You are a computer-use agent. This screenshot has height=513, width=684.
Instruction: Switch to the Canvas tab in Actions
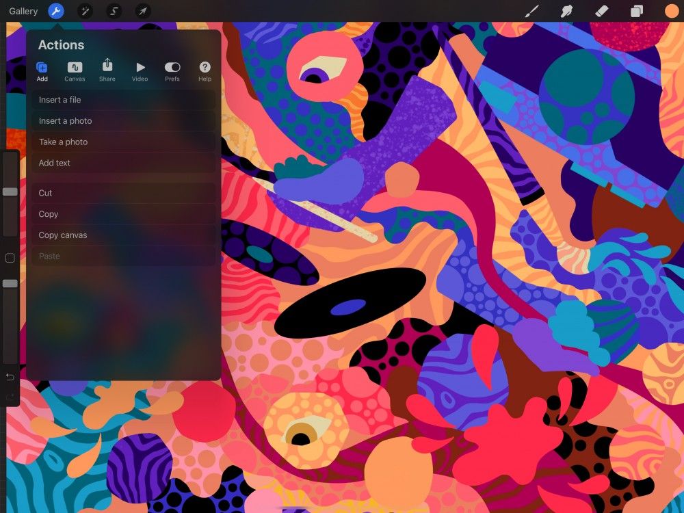tap(75, 70)
